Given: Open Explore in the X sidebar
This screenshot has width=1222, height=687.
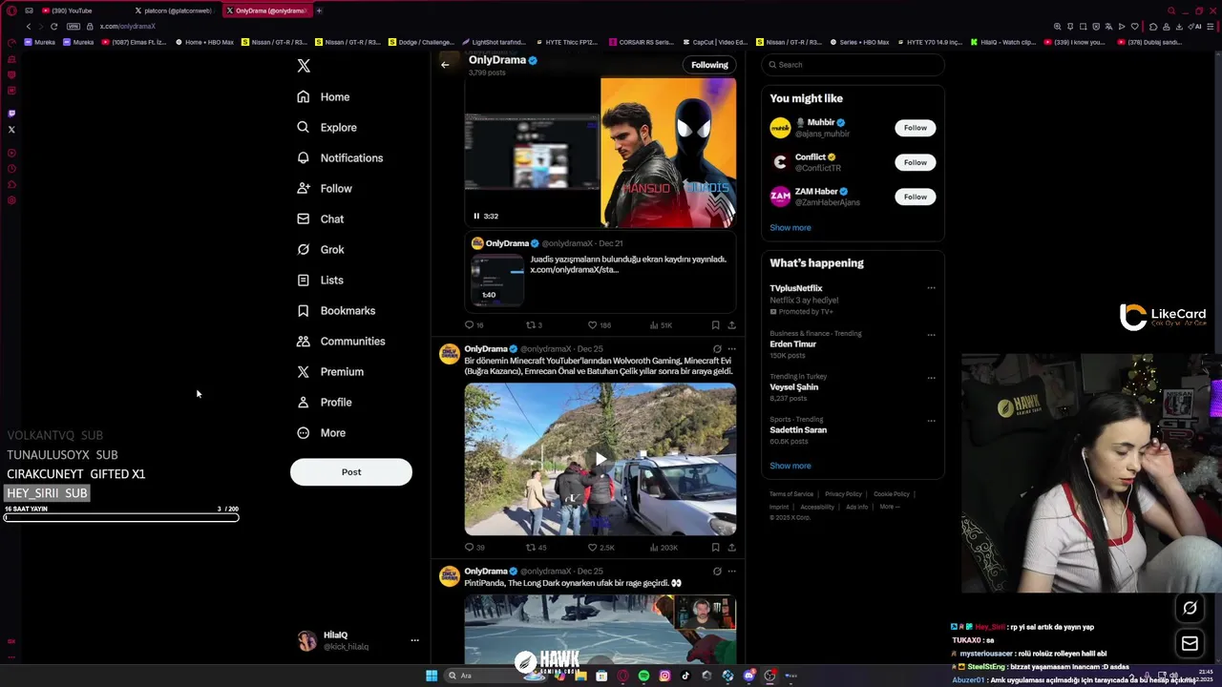Looking at the screenshot, I should pyautogui.click(x=327, y=127).
